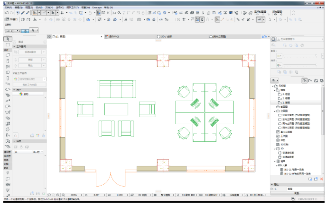Select the Lamp tool in the toolbox
The height and width of the screenshot is (206, 326).
click(8, 190)
